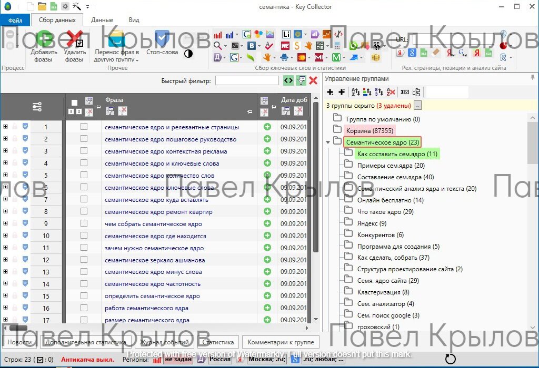
Task: Expand row 9 with the plus box
Action: [5, 223]
